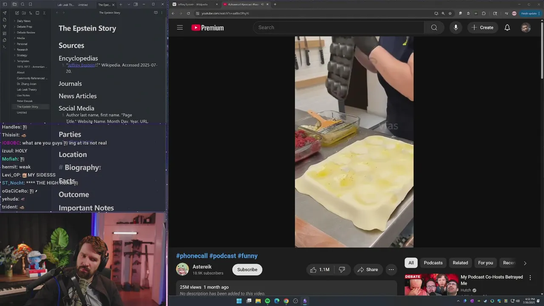This screenshot has height=306, width=544.
Task: Create new note icon in Obsidian
Action: click(17, 13)
